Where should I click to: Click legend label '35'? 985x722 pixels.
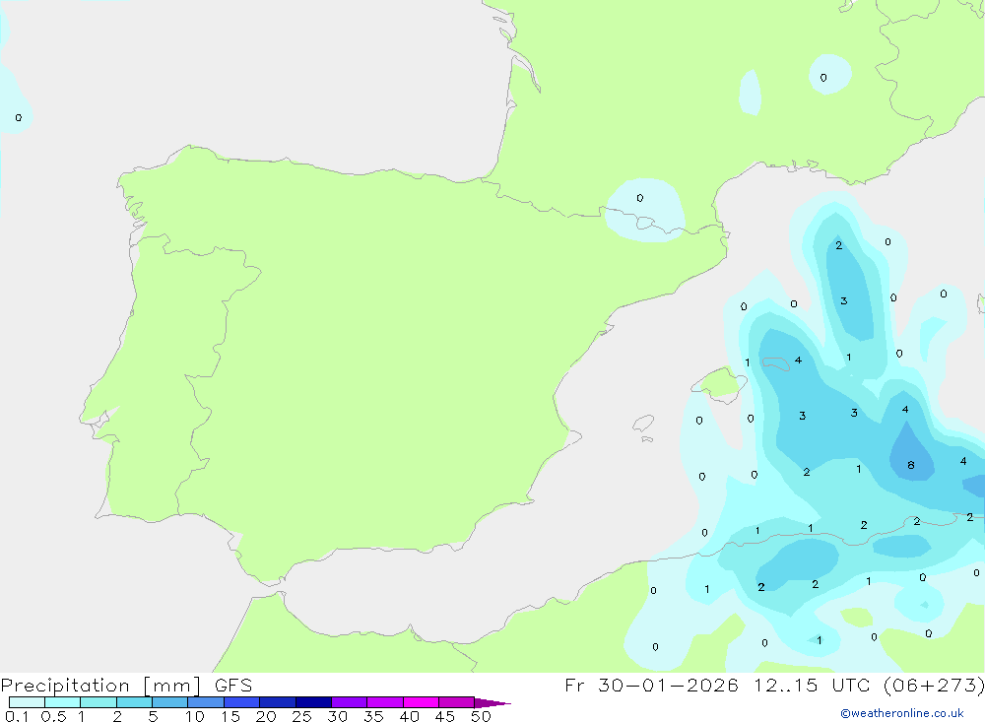pyautogui.click(x=373, y=716)
